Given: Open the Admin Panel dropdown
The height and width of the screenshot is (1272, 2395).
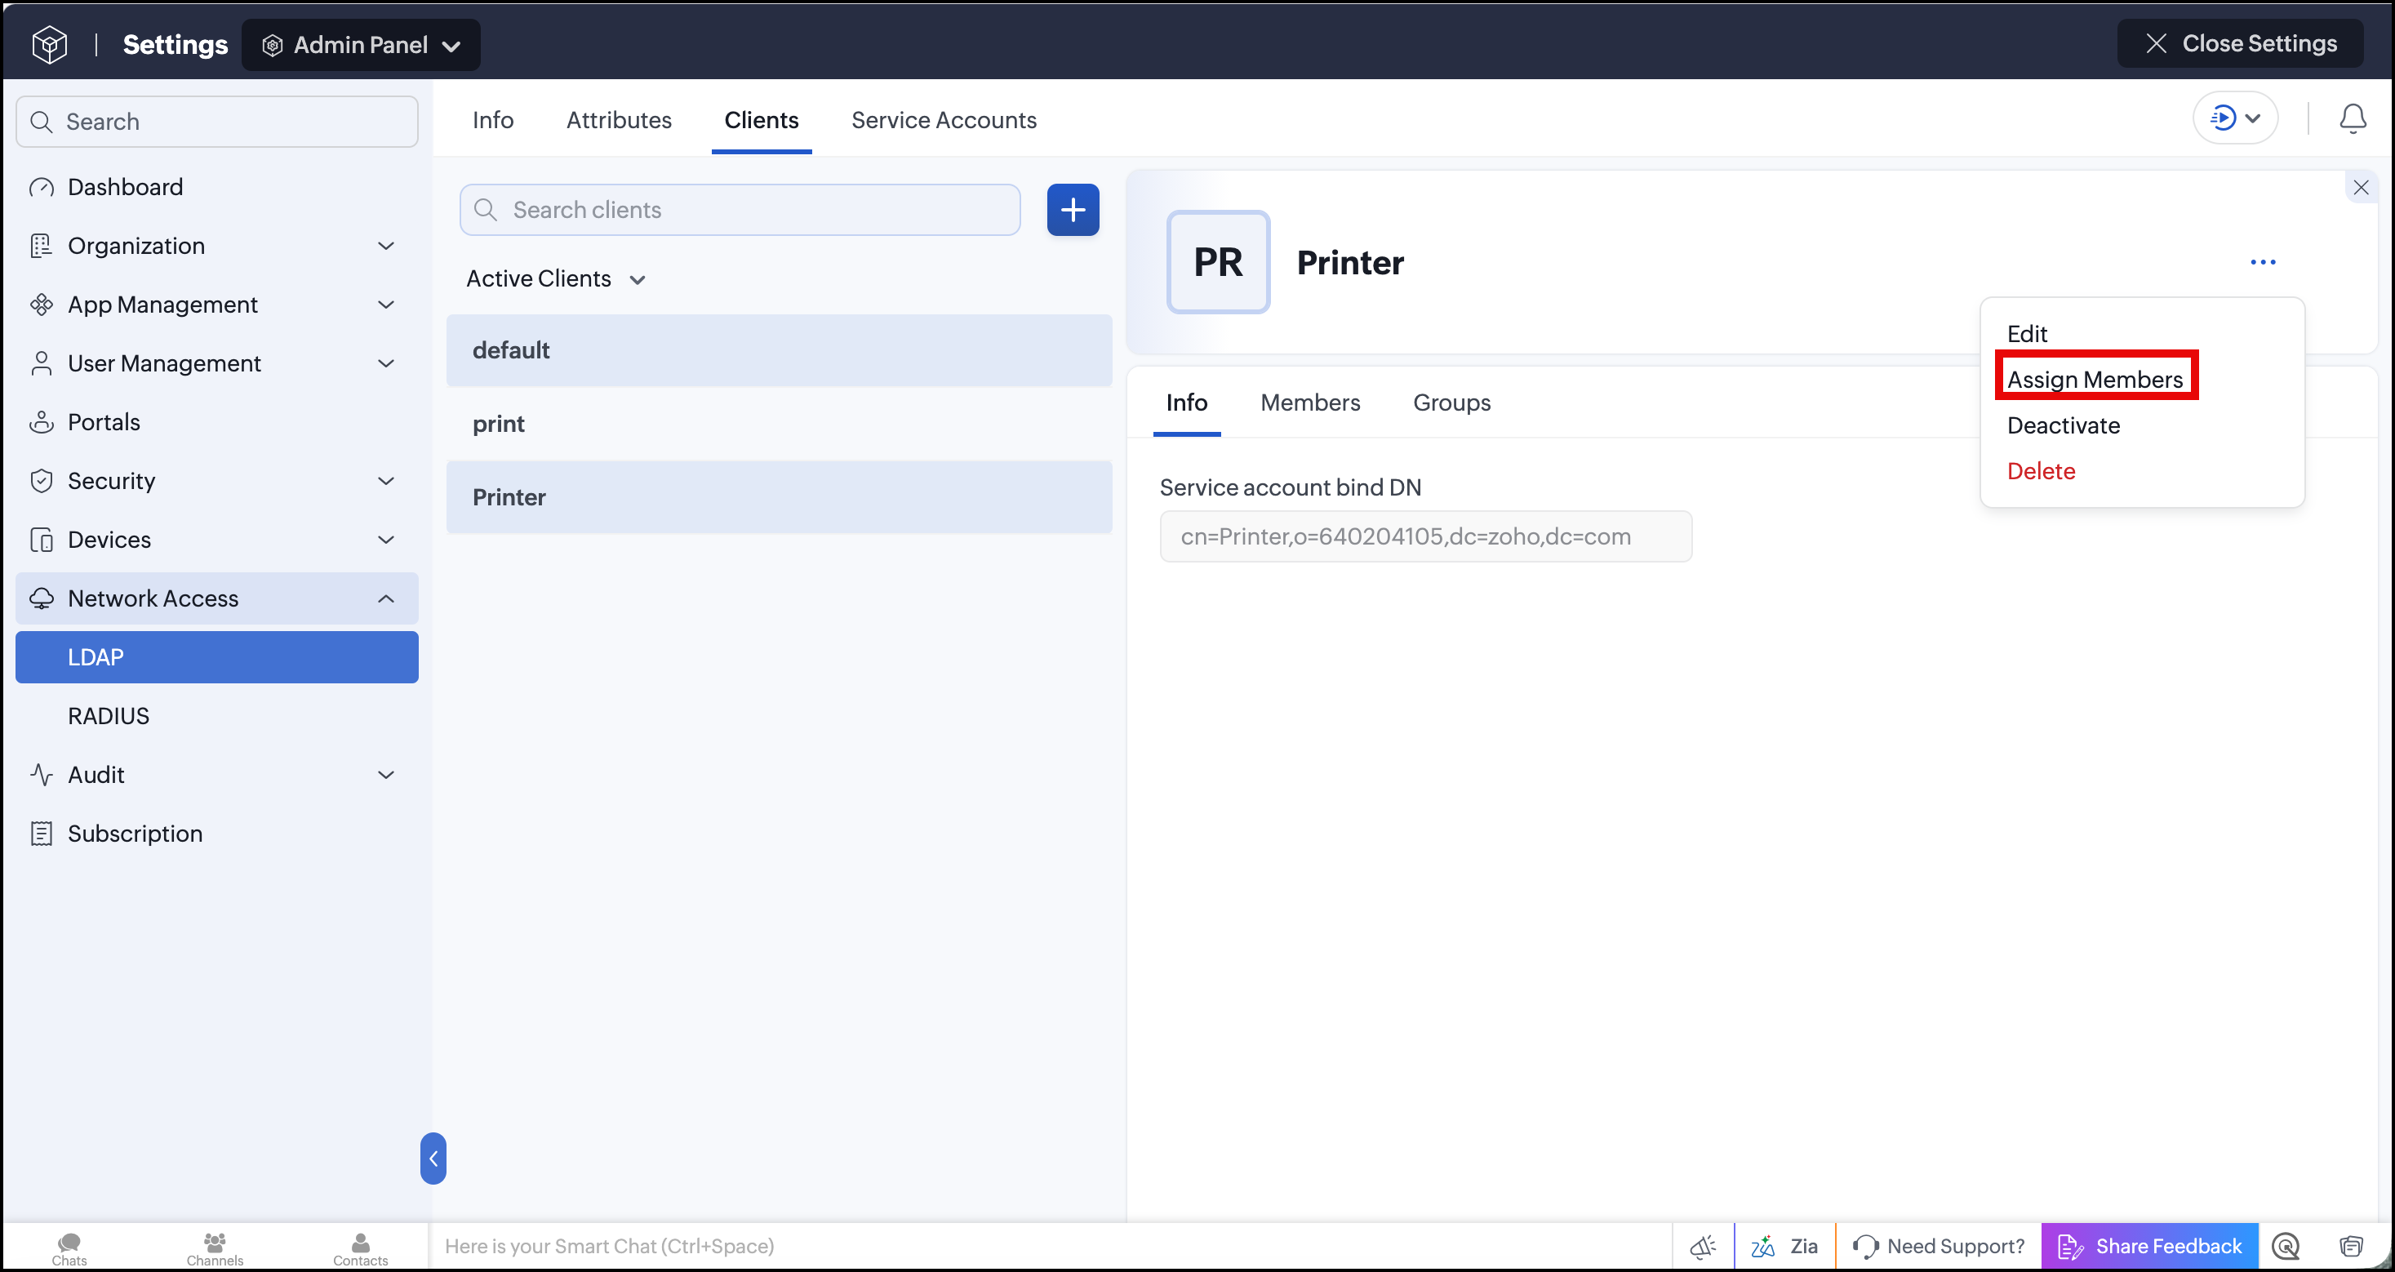Looking at the screenshot, I should click(x=361, y=45).
